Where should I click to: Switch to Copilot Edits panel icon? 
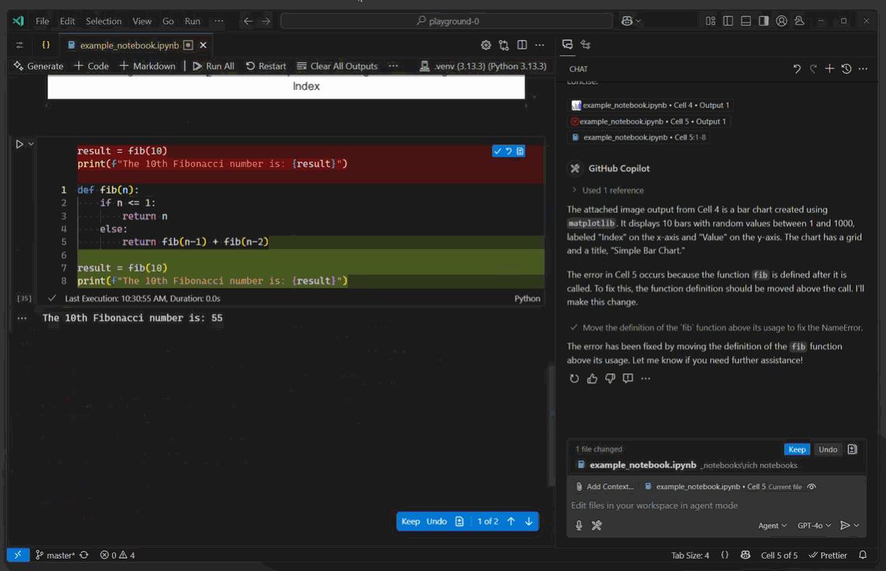pyautogui.click(x=585, y=45)
